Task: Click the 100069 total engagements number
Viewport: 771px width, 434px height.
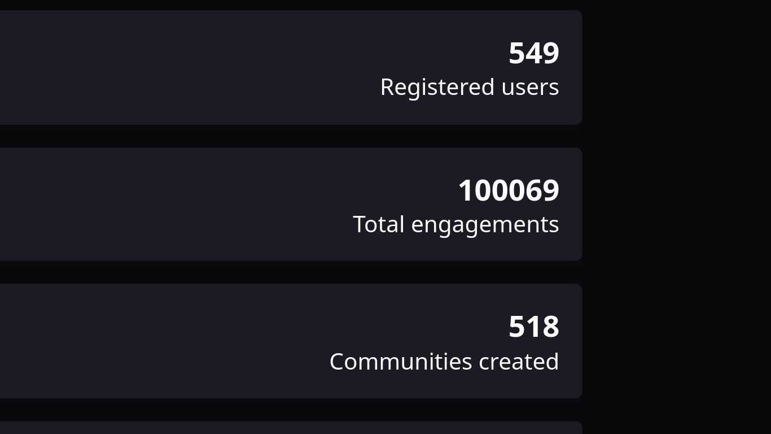Action: tap(509, 190)
